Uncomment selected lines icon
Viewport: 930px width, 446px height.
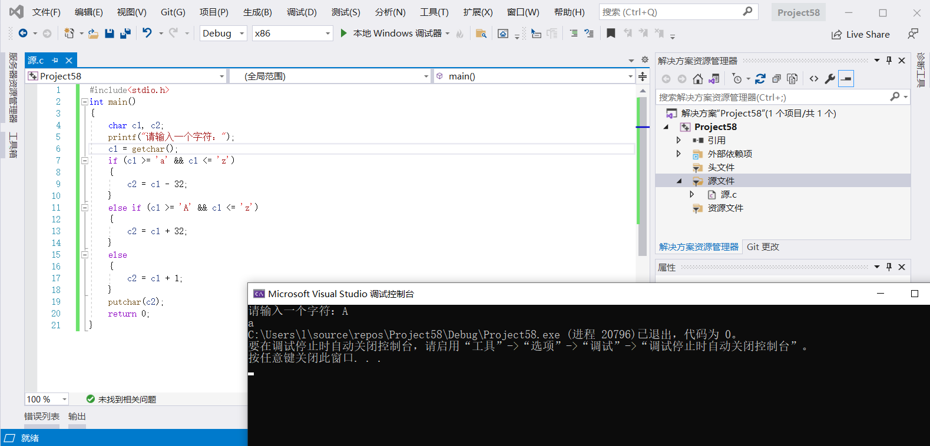point(589,34)
